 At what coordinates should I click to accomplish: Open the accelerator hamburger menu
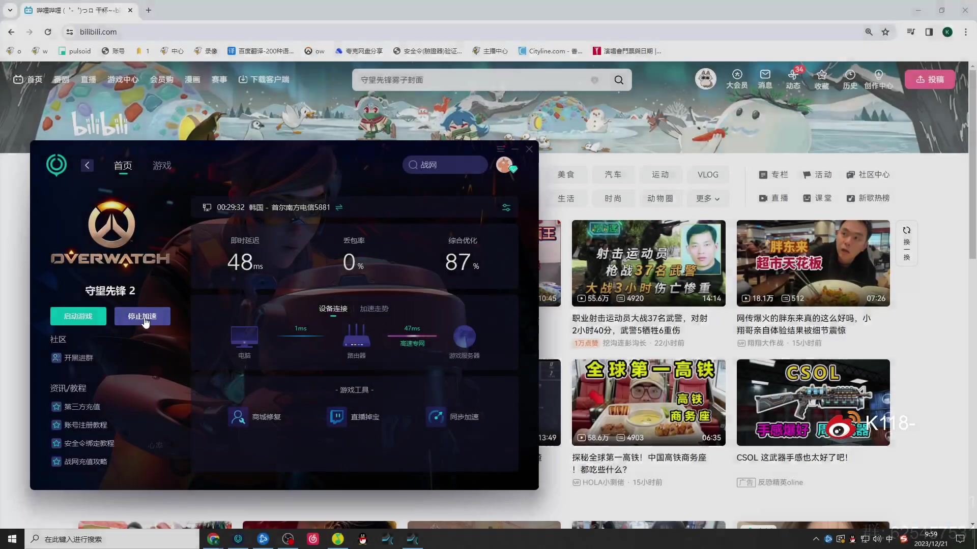point(501,149)
